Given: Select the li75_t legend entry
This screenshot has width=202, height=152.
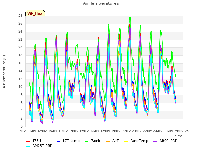Looking at the screenshot, I should (34, 141).
